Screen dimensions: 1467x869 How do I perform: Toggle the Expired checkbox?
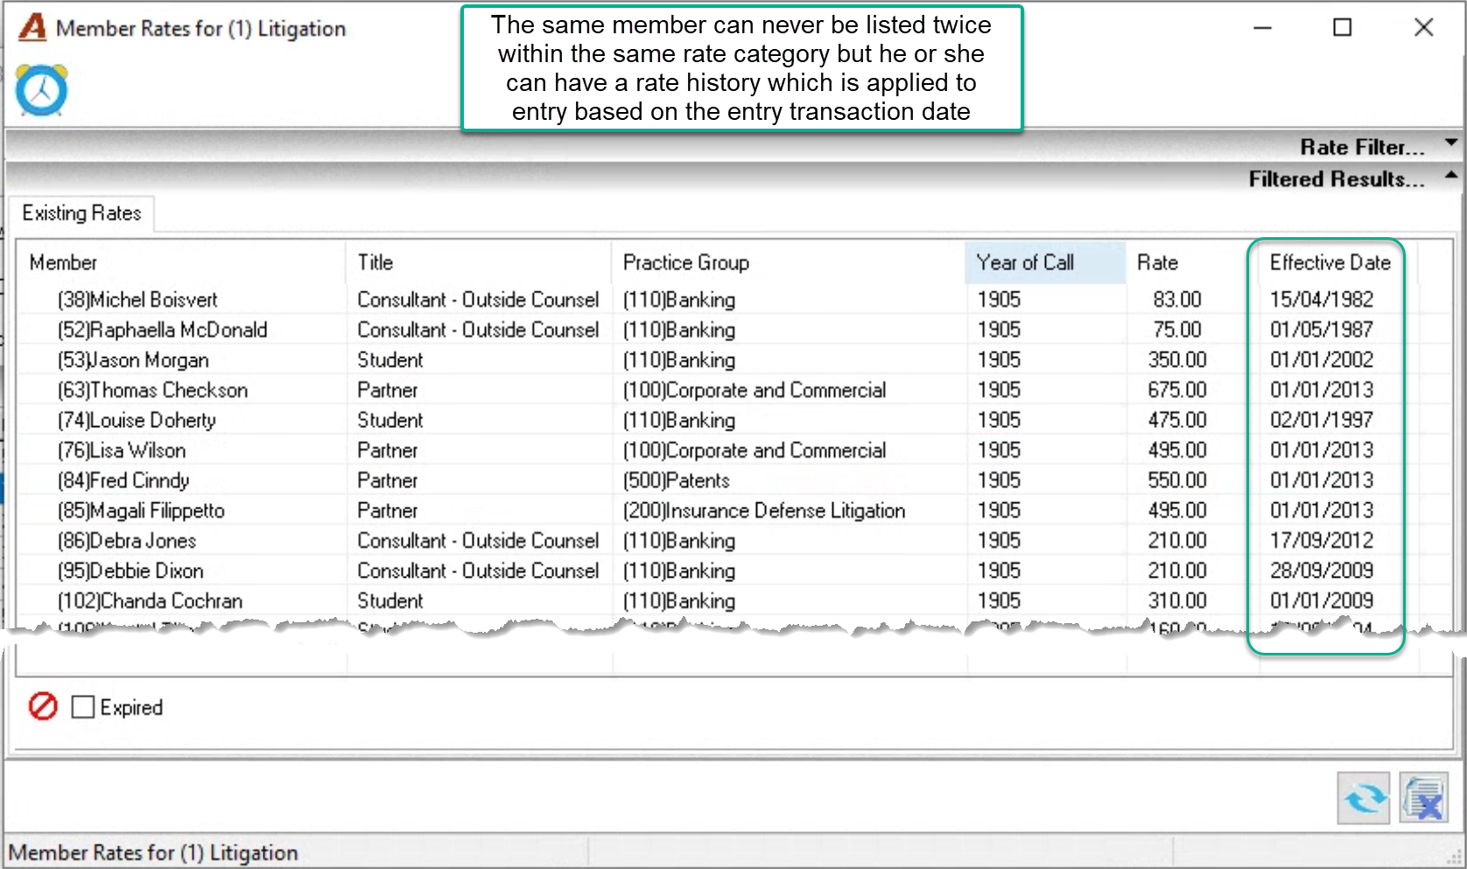click(83, 707)
